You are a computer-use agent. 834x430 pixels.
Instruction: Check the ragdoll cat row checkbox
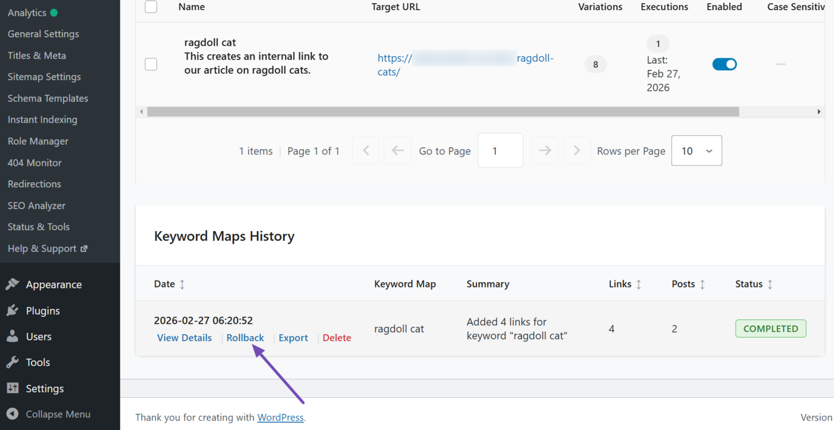pos(151,64)
